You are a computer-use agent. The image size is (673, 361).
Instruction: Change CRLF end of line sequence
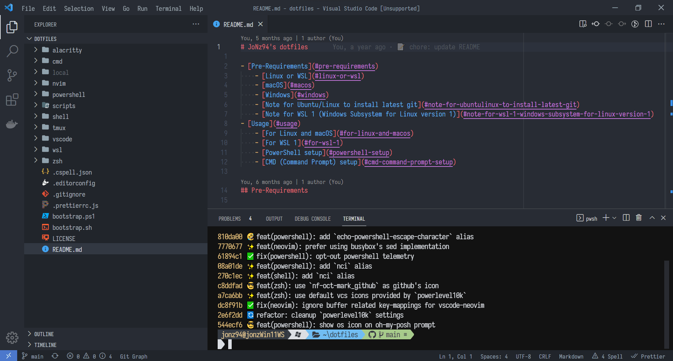(545, 356)
